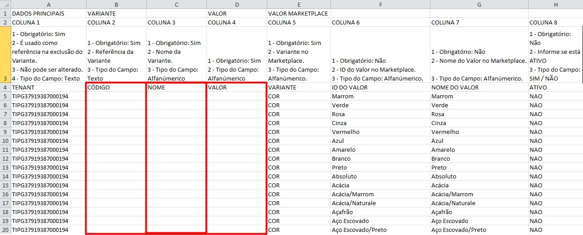Image resolution: width=583 pixels, height=235 pixels.
Task: Click column G header
Action: [479, 4]
